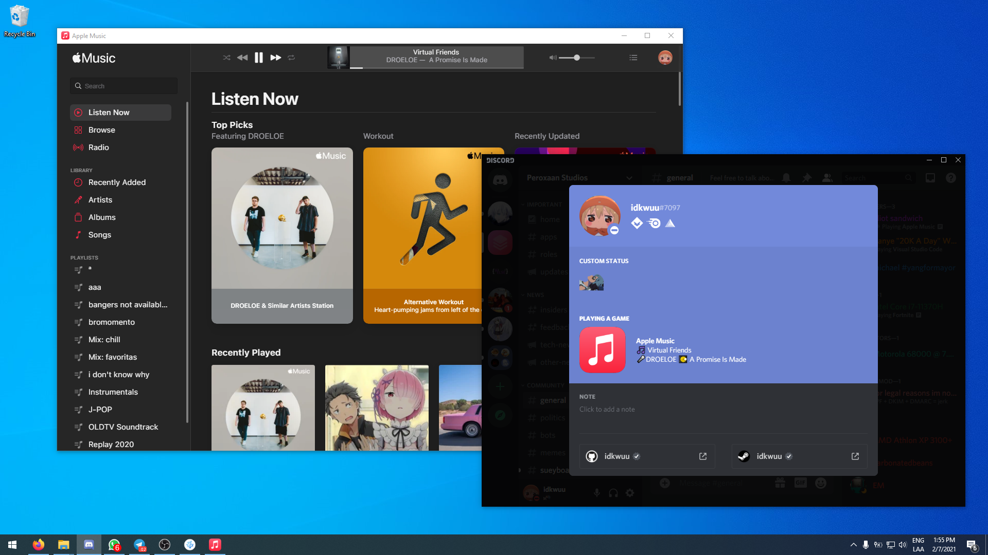The width and height of the screenshot is (988, 555).
Task: Show hidden system tray icons
Action: (x=853, y=545)
